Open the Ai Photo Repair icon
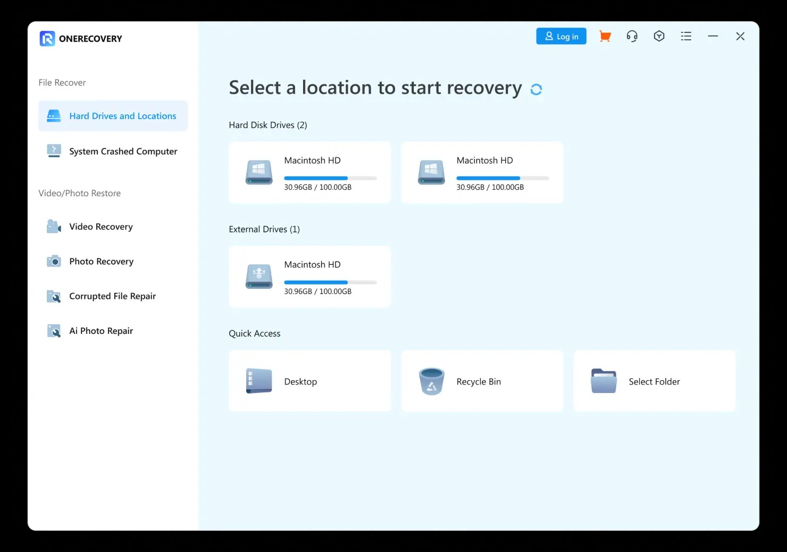The height and width of the screenshot is (552, 787). pyautogui.click(x=54, y=331)
